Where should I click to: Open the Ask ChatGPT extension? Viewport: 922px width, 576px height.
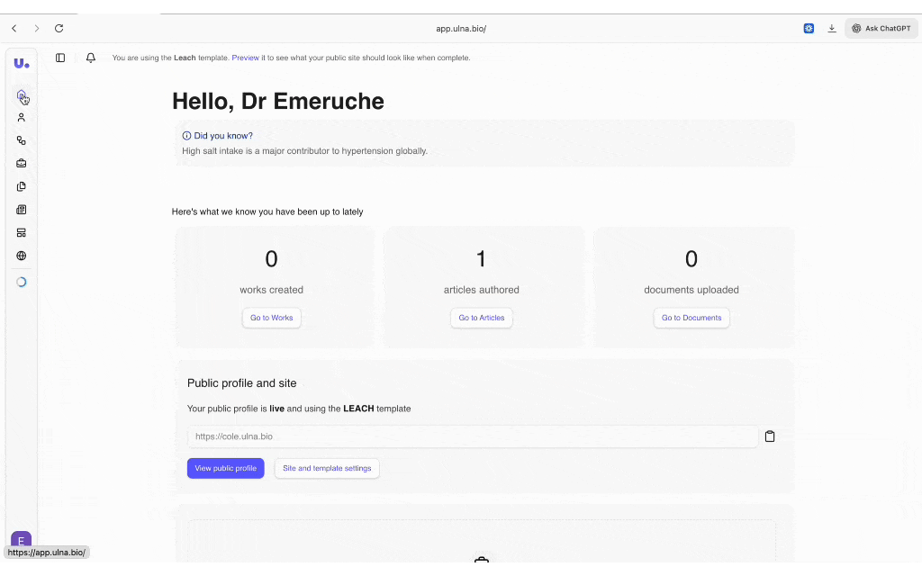(x=881, y=28)
